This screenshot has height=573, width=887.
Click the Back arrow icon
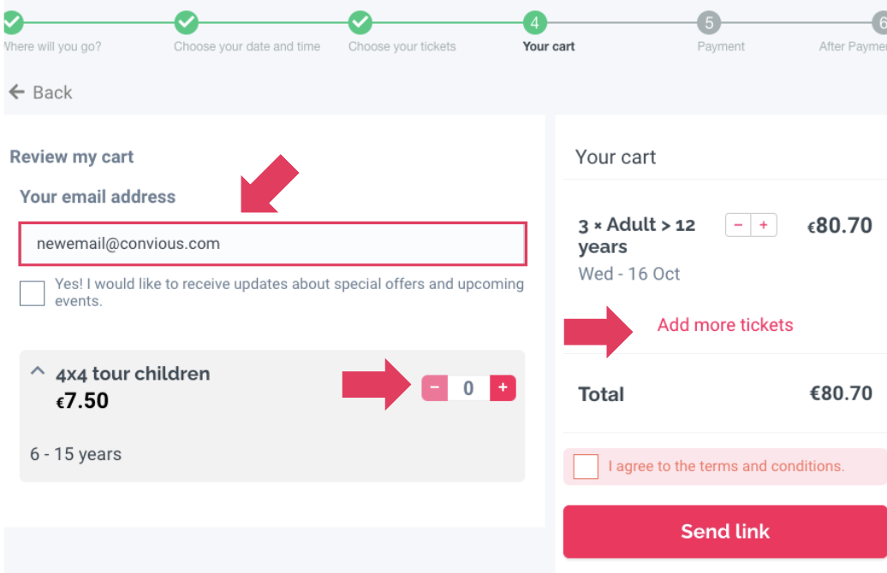click(x=16, y=92)
